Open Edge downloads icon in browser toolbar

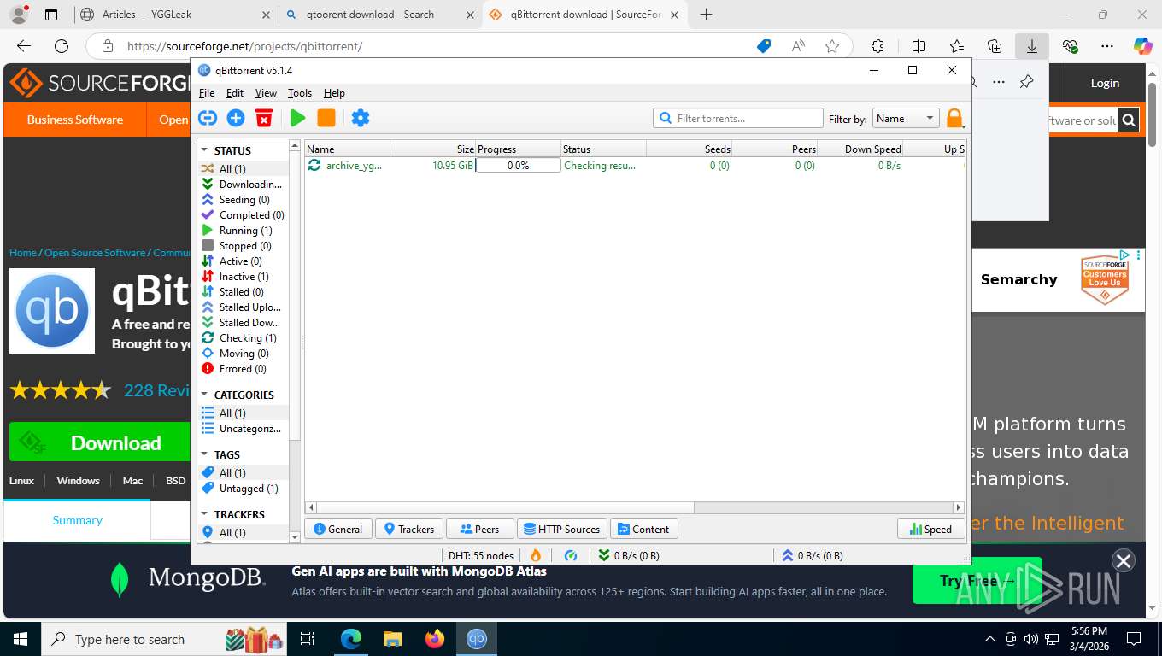click(x=1032, y=46)
